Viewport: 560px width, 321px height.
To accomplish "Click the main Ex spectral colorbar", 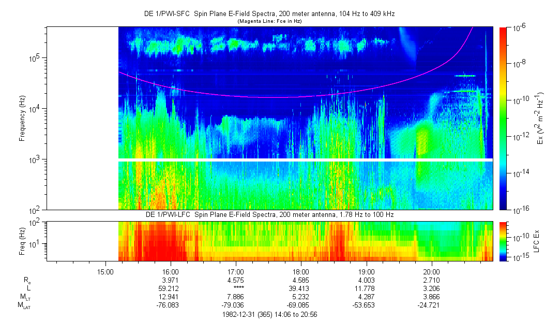I will [503, 118].
